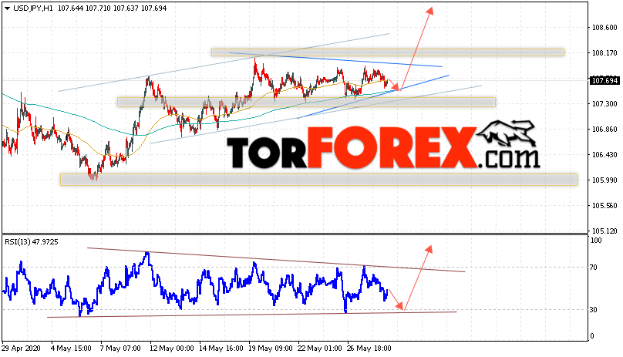Select the 22 May 01:00 time label
This screenshot has width=623, height=357.
coord(319,349)
